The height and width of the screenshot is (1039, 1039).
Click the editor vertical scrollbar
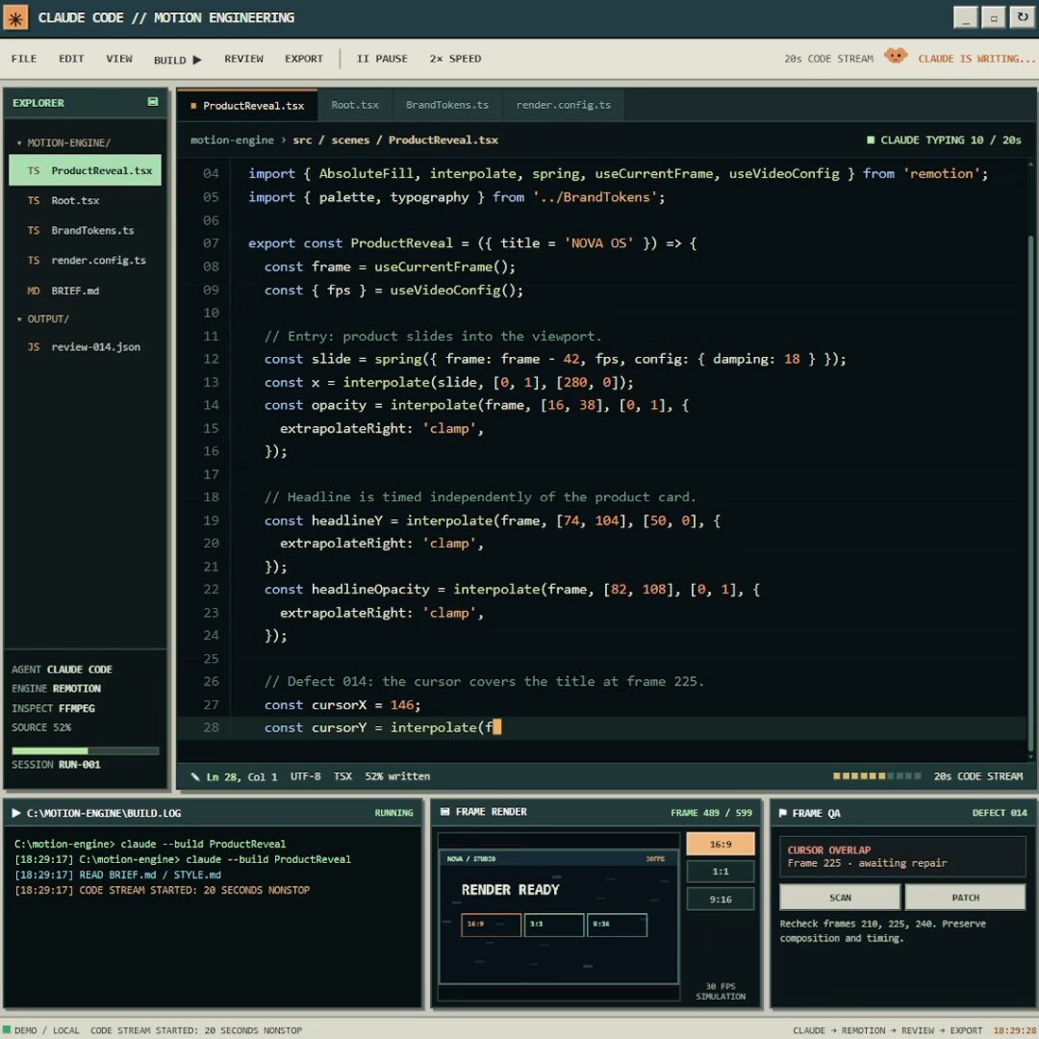pos(1030,494)
